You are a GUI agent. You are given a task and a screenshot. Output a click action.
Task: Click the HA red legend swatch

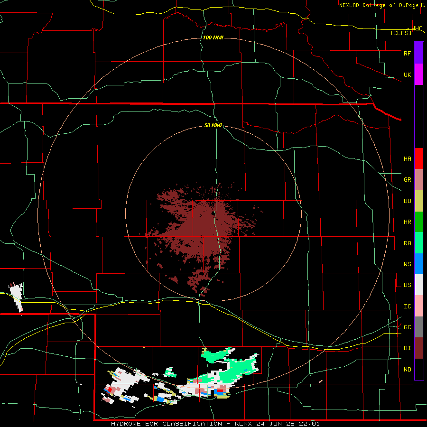(419, 158)
